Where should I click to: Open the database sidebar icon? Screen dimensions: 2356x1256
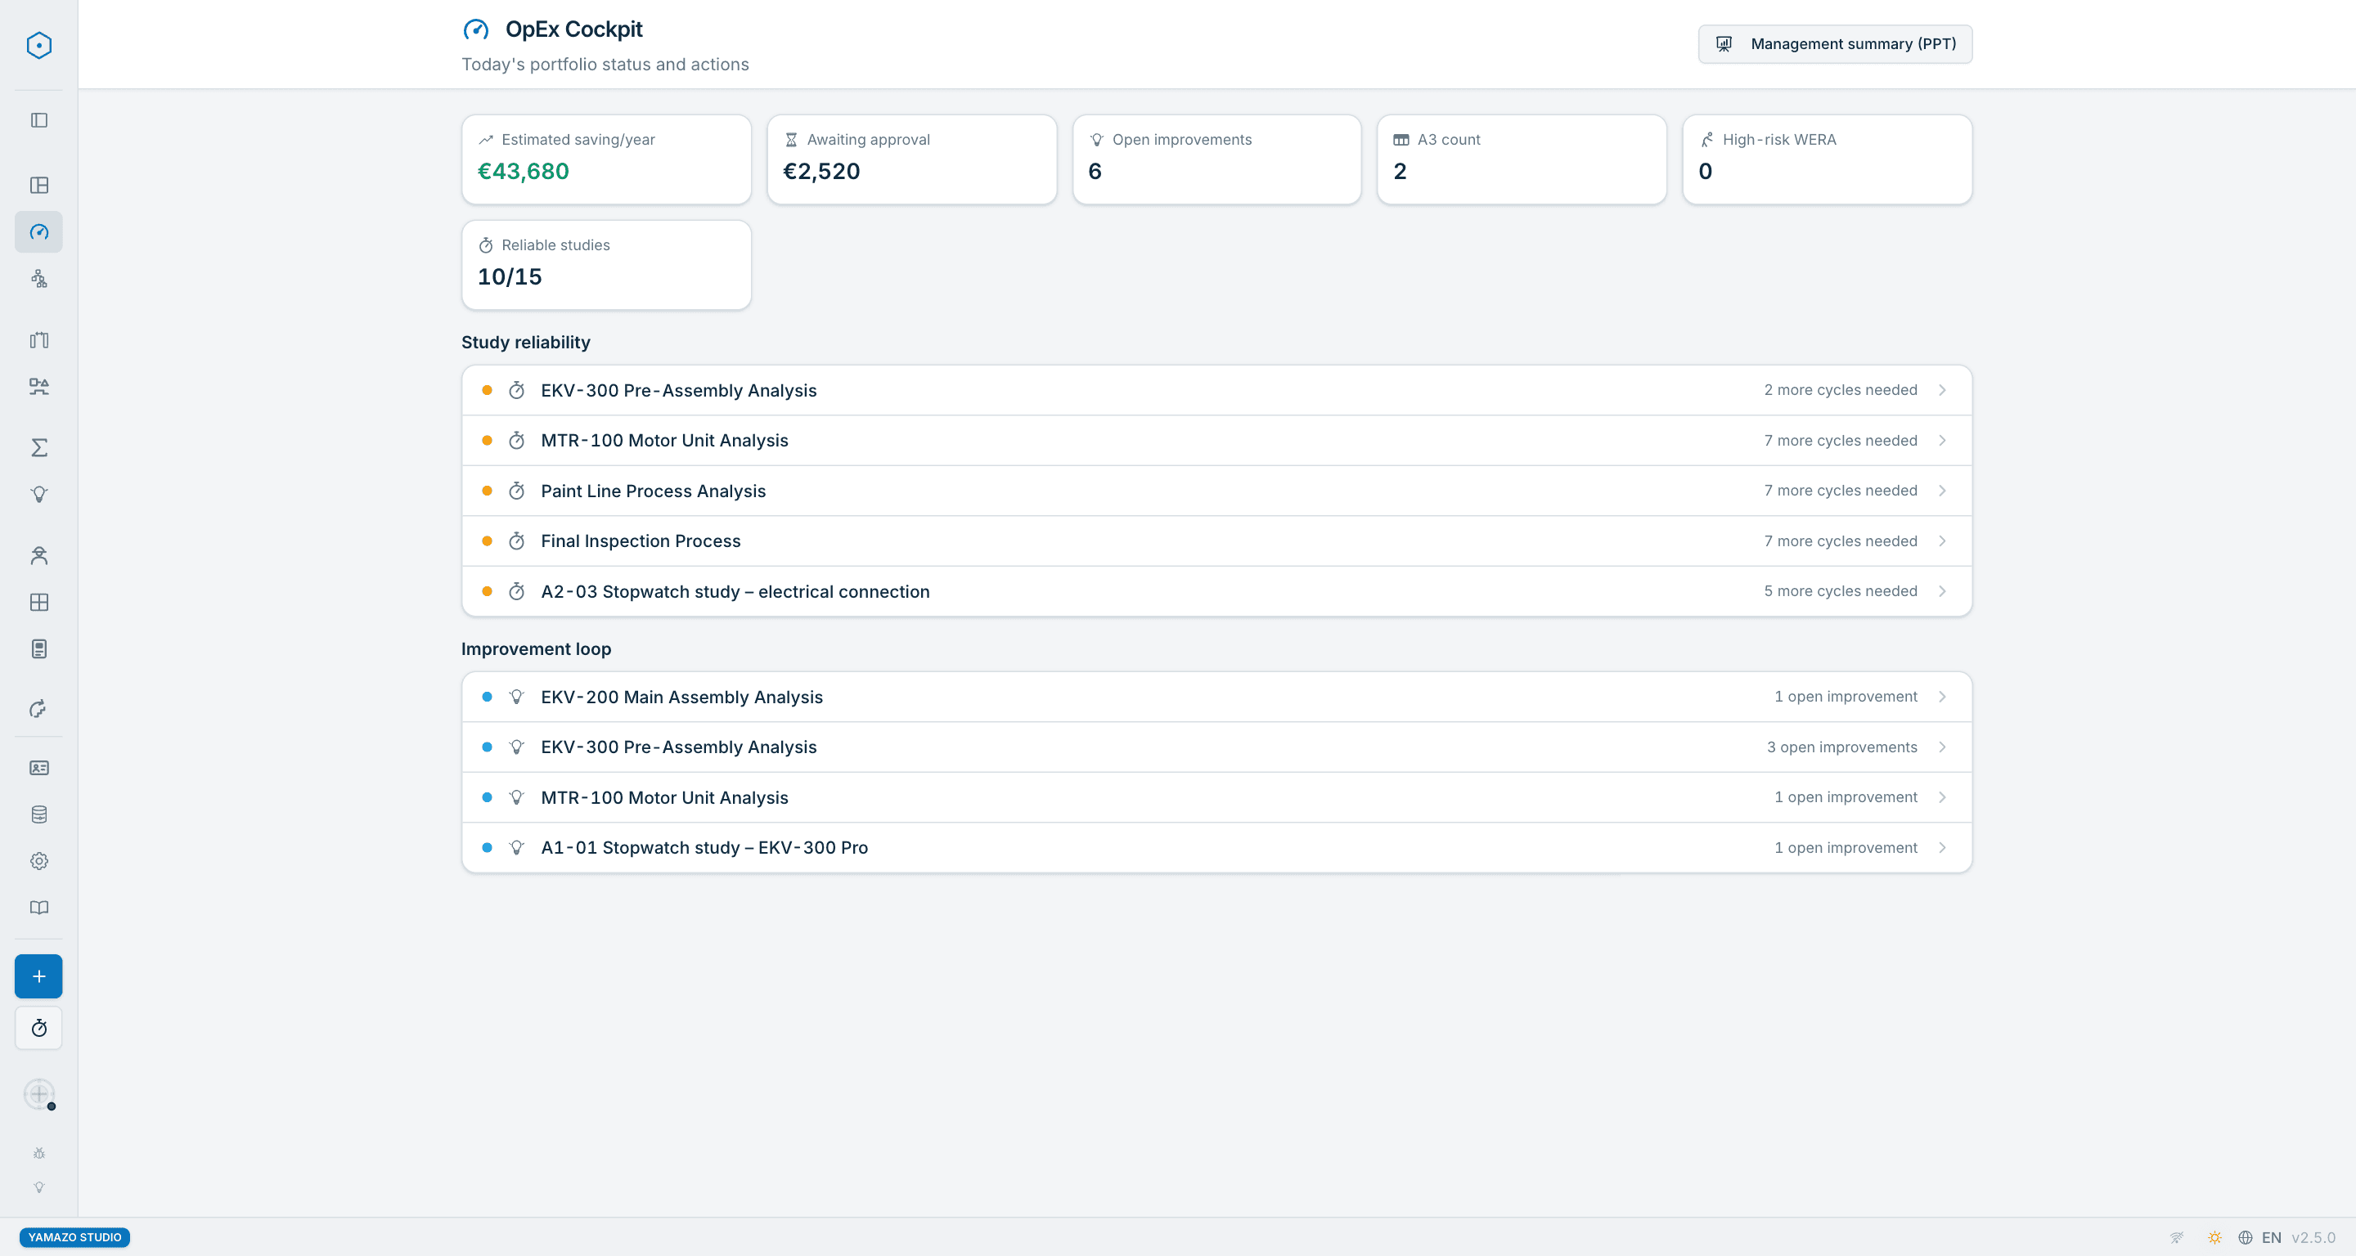(38, 814)
